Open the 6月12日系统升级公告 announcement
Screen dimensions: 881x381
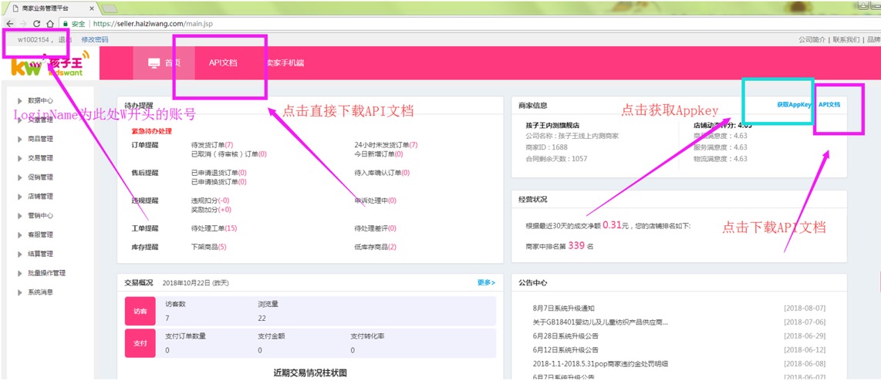click(565, 349)
